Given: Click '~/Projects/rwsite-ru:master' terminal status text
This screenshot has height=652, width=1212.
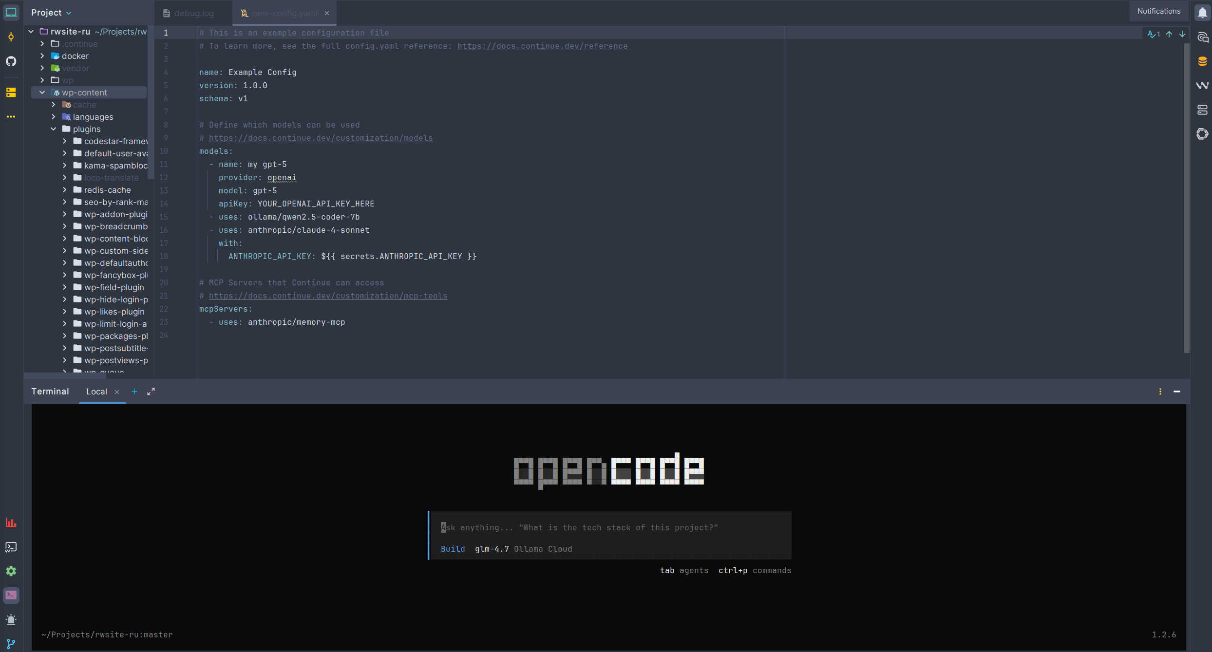Looking at the screenshot, I should [x=107, y=635].
